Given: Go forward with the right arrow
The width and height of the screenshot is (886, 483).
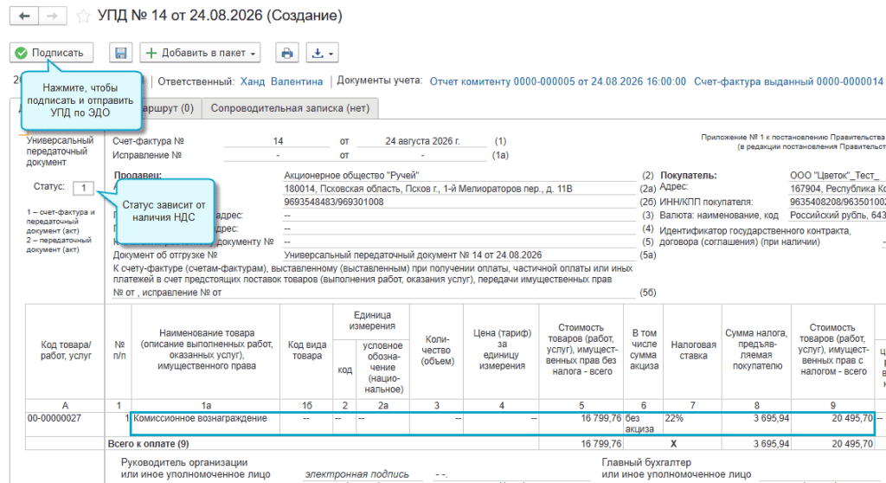Looking at the screenshot, I should [x=53, y=16].
